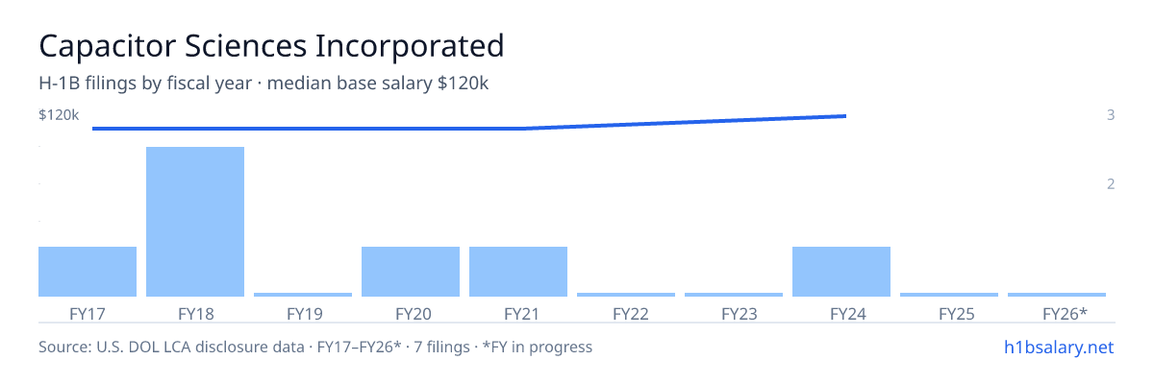Select the small FY19 bar
1154x384 pixels.
point(303,295)
